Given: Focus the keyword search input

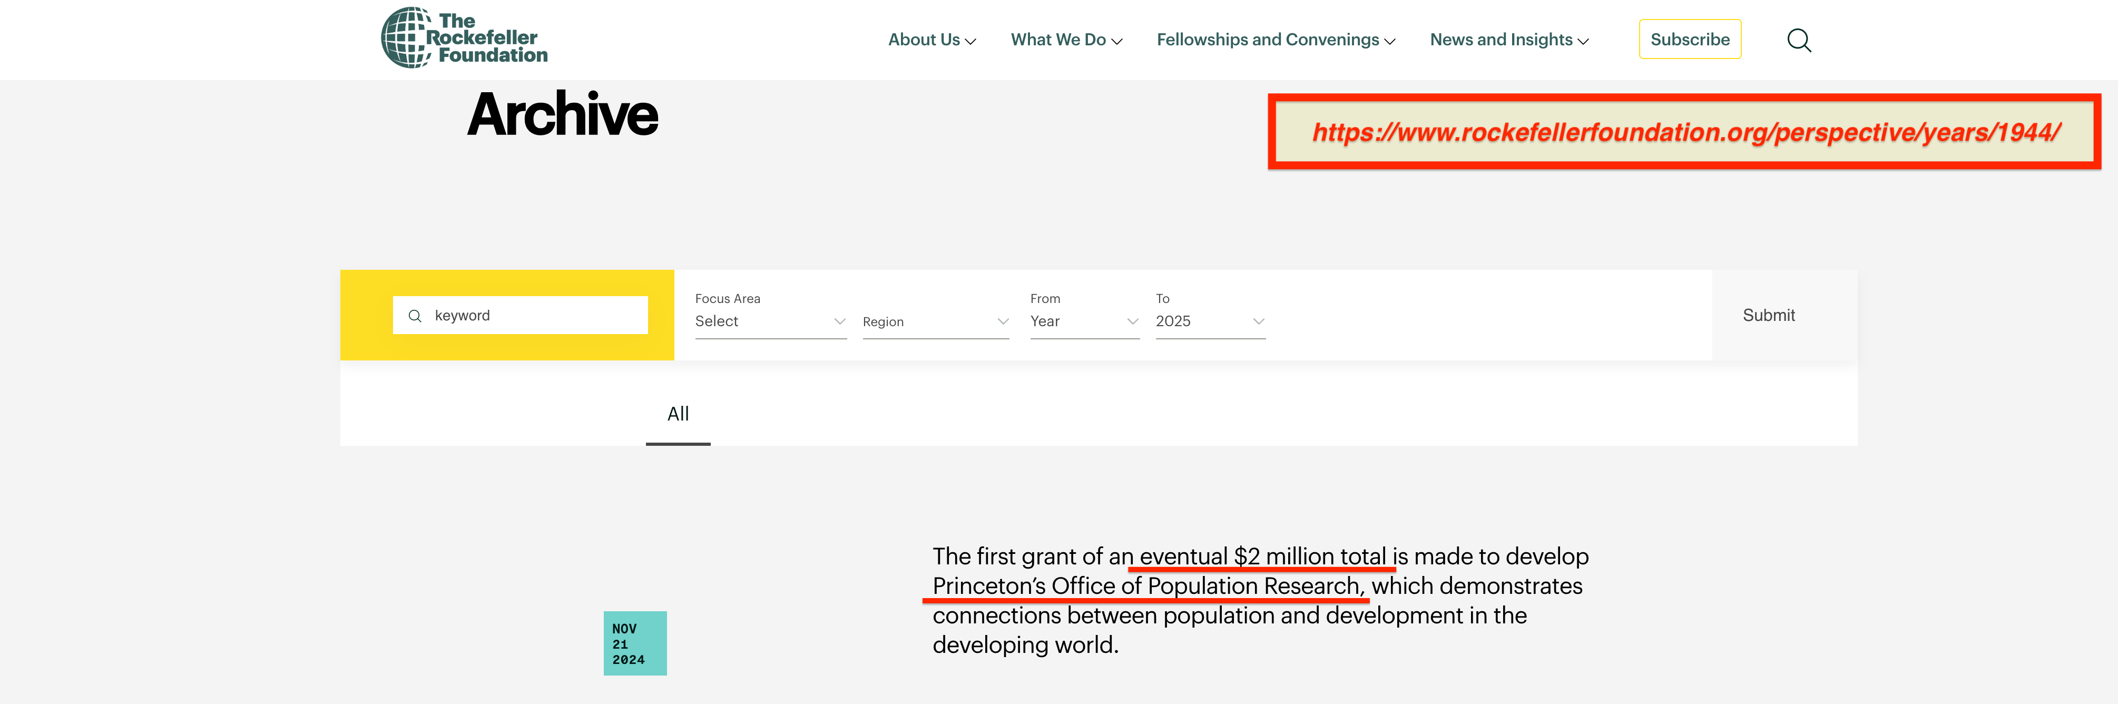Looking at the screenshot, I should coord(521,315).
